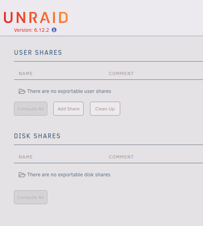Viewport: 203px width, 226px height.
Task: Click Compute All under Disk Shares
Action: (31, 197)
